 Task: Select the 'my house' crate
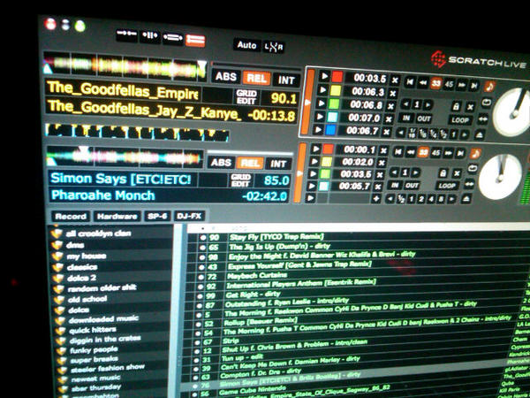(87, 256)
